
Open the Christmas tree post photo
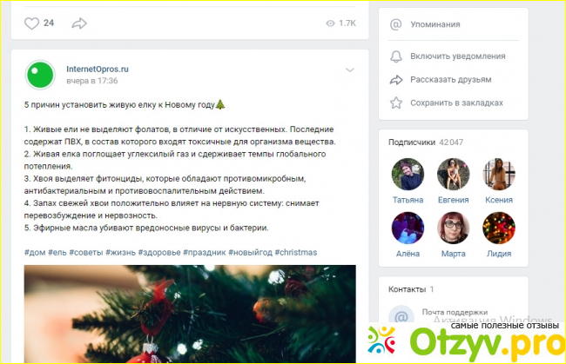click(190, 314)
